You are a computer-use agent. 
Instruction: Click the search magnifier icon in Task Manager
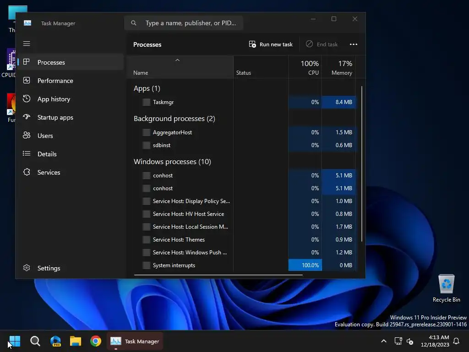(x=134, y=23)
